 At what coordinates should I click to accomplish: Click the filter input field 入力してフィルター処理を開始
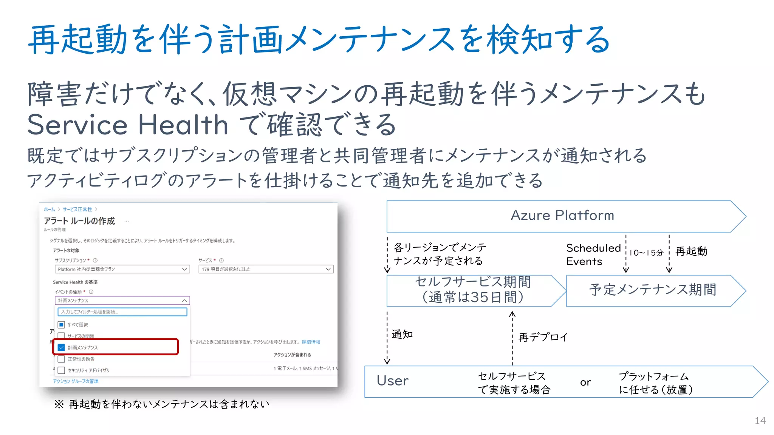click(x=122, y=312)
